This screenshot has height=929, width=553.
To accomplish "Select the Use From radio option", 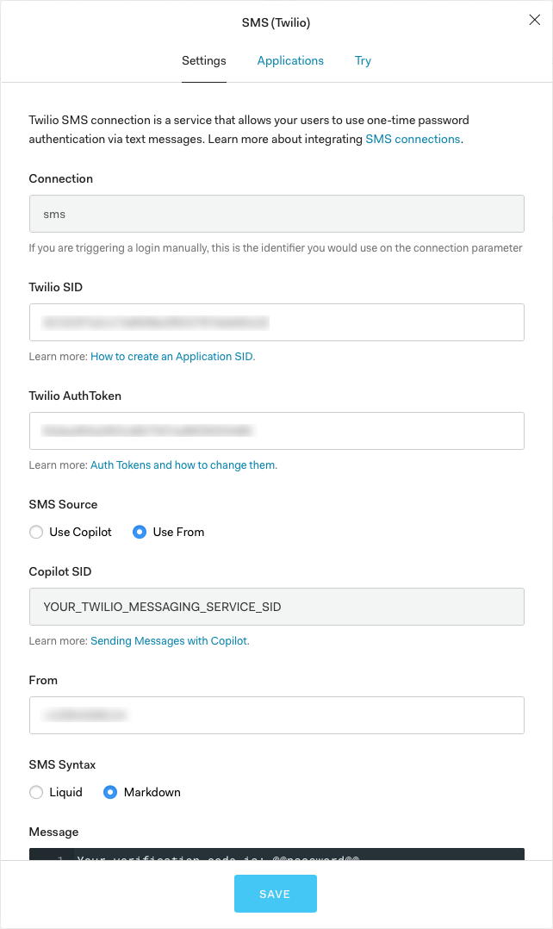I will [x=140, y=532].
